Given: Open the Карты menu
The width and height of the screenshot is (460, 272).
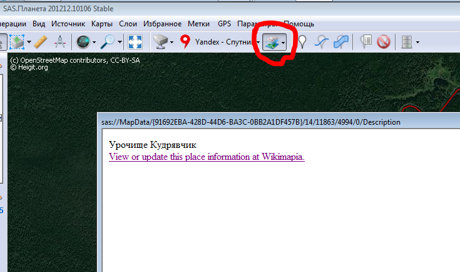Looking at the screenshot, I should (101, 24).
